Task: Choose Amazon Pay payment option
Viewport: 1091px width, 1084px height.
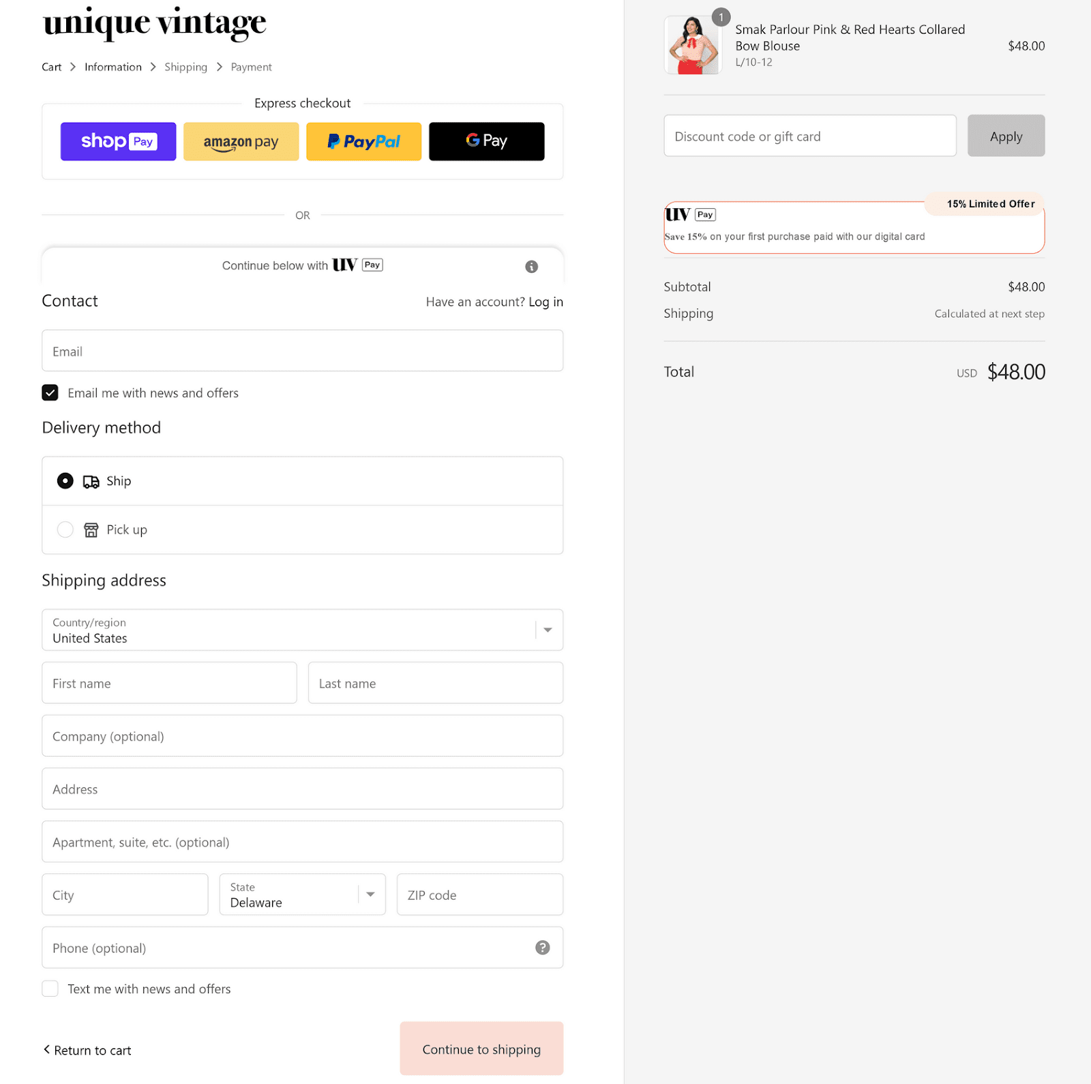Action: click(x=241, y=141)
